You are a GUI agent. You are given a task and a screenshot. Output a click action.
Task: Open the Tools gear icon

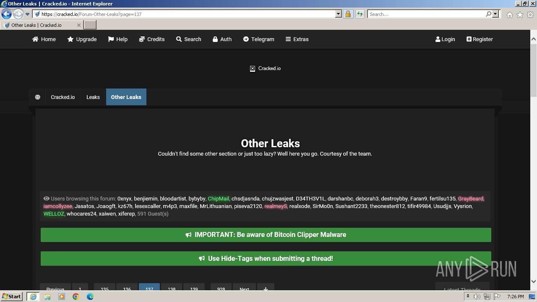(x=530, y=15)
